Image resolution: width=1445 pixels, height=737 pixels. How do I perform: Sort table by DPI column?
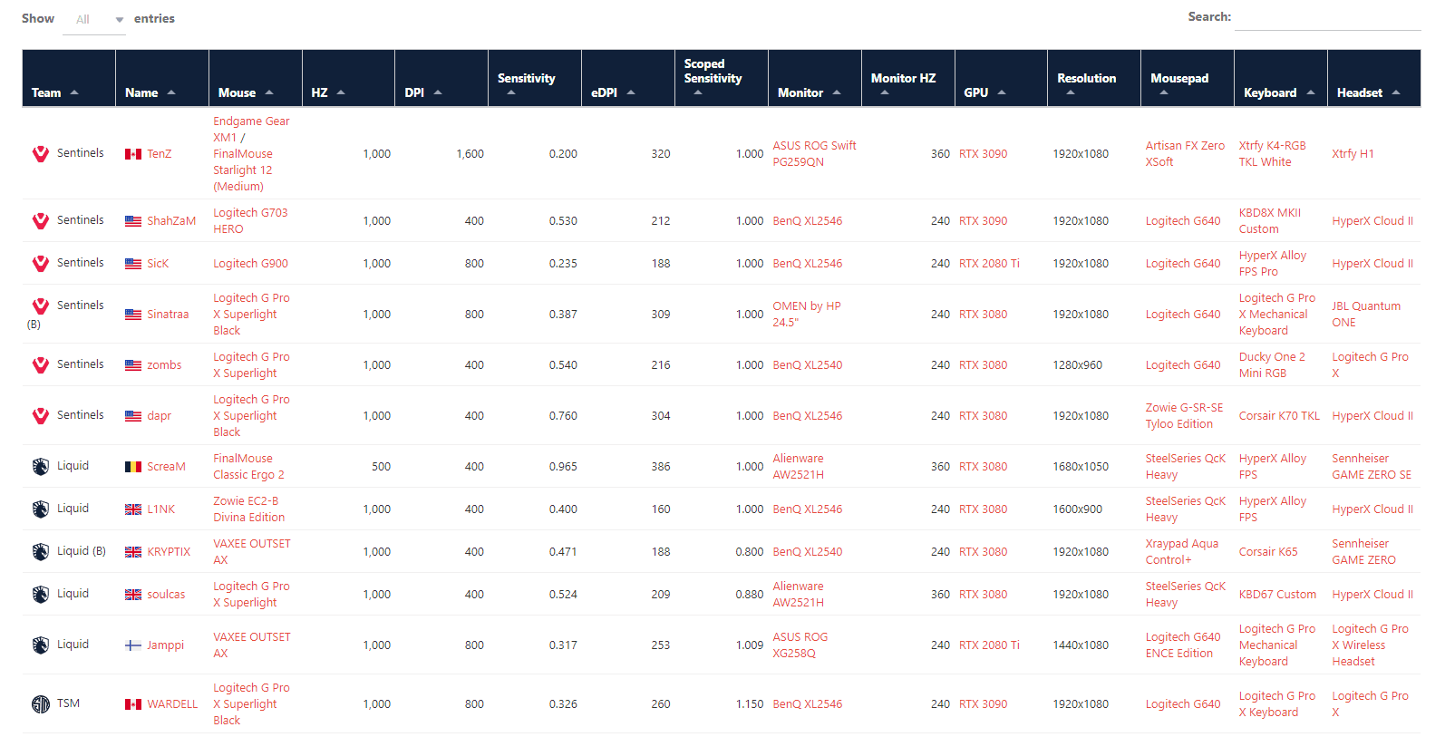(x=441, y=78)
